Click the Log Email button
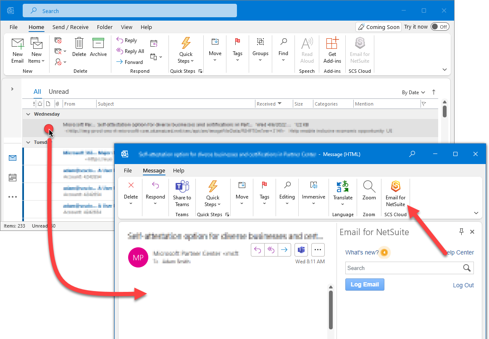This screenshot has height=339, width=489. coord(365,284)
